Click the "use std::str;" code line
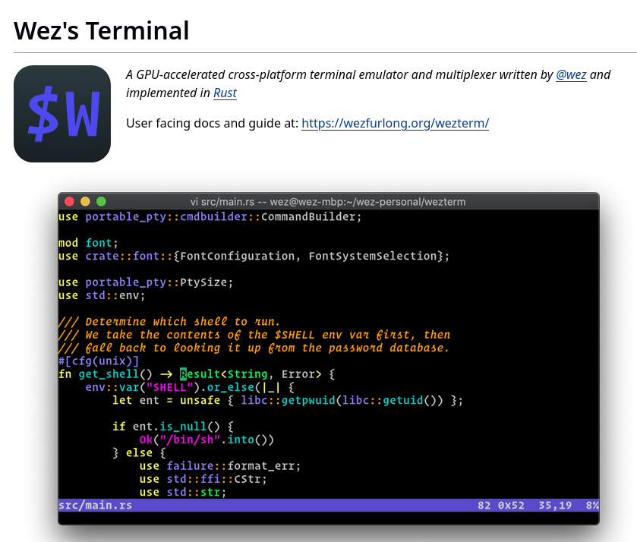This screenshot has width=637, height=542. coord(183,492)
